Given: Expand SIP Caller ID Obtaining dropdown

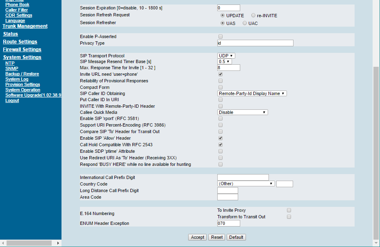Looking at the screenshot, I should coord(252,93).
